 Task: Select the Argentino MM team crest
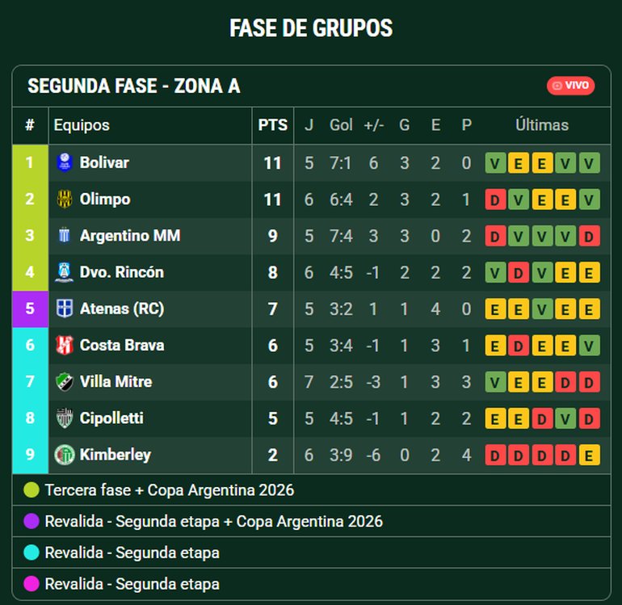coord(65,236)
